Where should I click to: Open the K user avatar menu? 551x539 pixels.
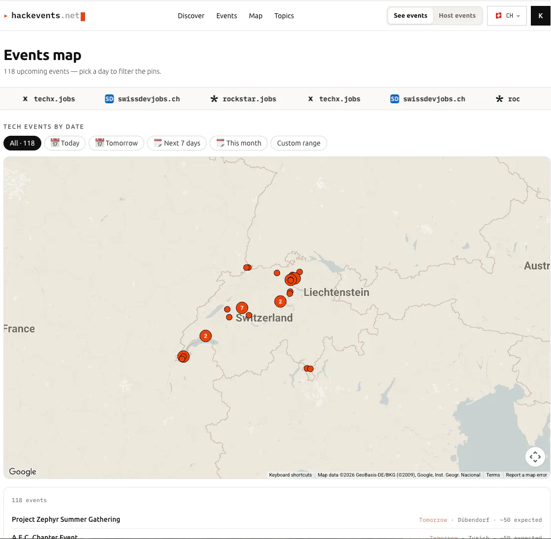tap(541, 16)
